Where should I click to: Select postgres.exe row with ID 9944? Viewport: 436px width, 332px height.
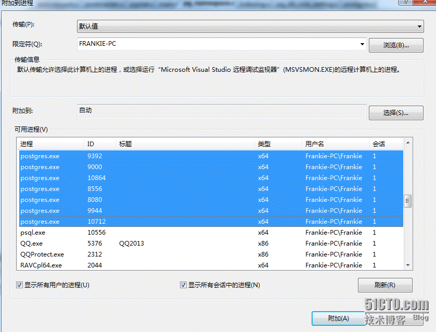211,210
